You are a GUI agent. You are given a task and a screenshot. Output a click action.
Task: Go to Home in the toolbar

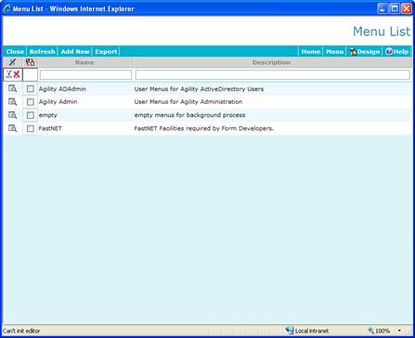coord(311,52)
